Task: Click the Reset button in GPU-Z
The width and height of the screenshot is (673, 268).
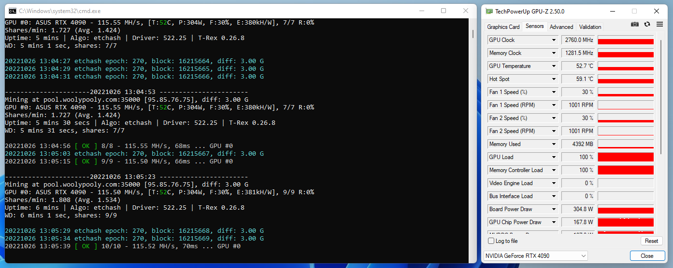Action: coord(651,241)
